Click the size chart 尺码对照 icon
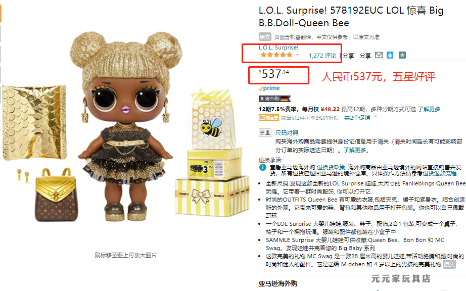 (265, 132)
